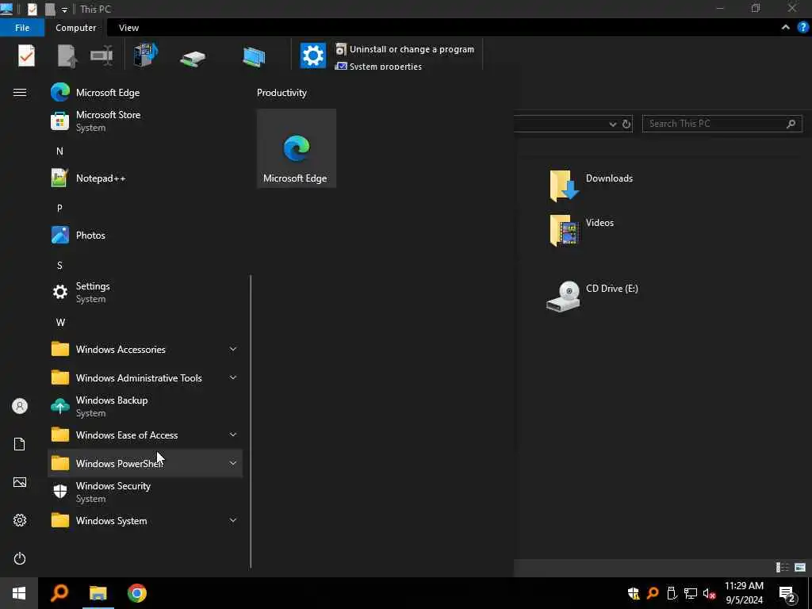Viewport: 812px width, 609px height.
Task: Click File Explorer on the taskbar
Action: pyautogui.click(x=98, y=593)
